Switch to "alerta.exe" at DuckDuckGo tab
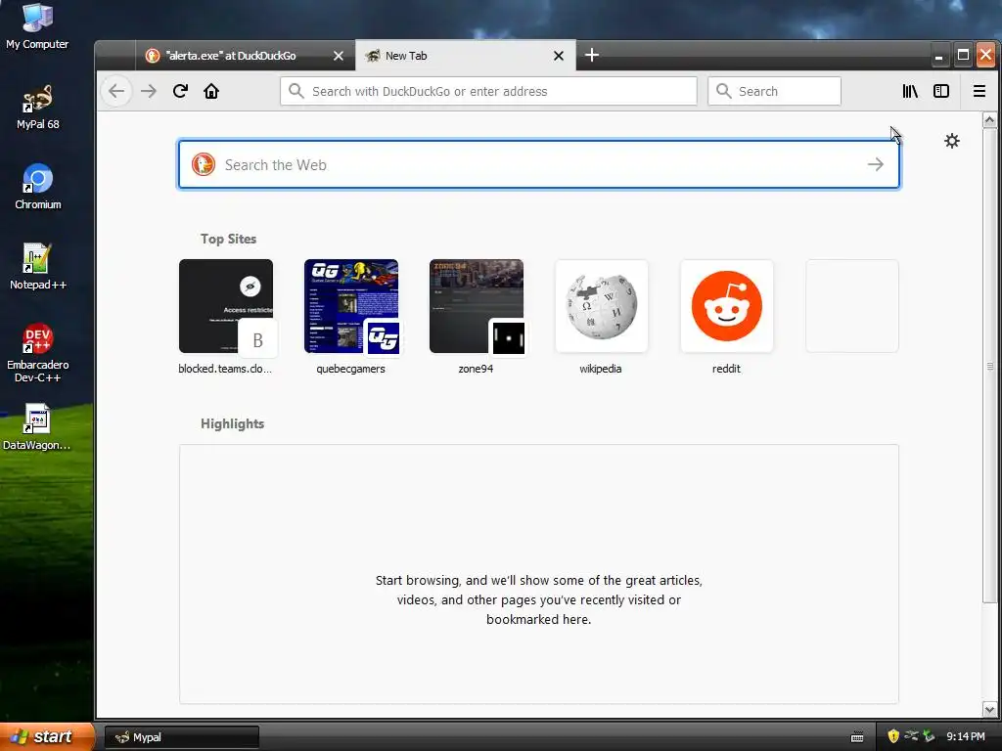Viewport: 1002px width, 751px height. pos(245,56)
